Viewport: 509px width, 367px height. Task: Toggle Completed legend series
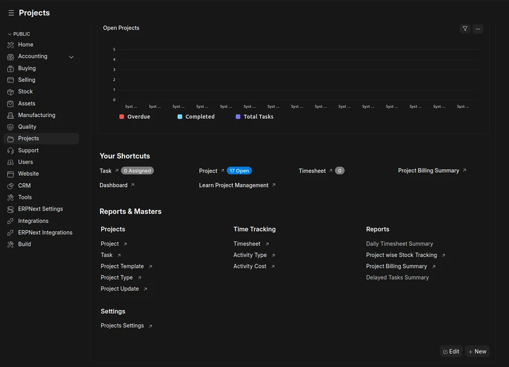[196, 116]
